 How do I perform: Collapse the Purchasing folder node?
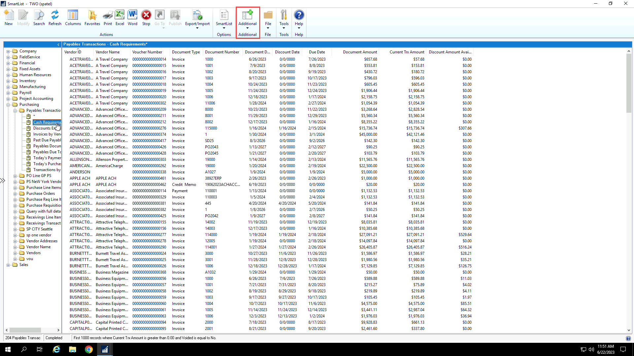[x=8, y=104]
